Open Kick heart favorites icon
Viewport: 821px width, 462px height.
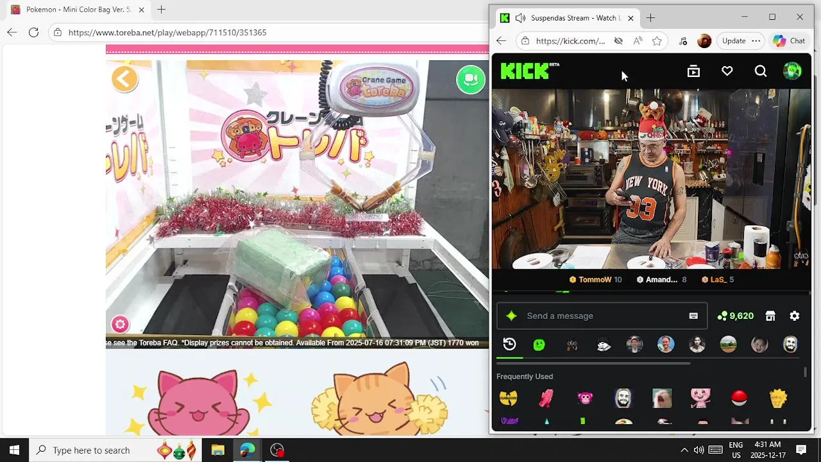tap(727, 71)
